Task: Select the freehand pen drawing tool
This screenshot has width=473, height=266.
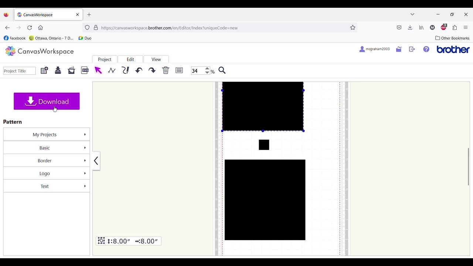Action: [x=125, y=71]
